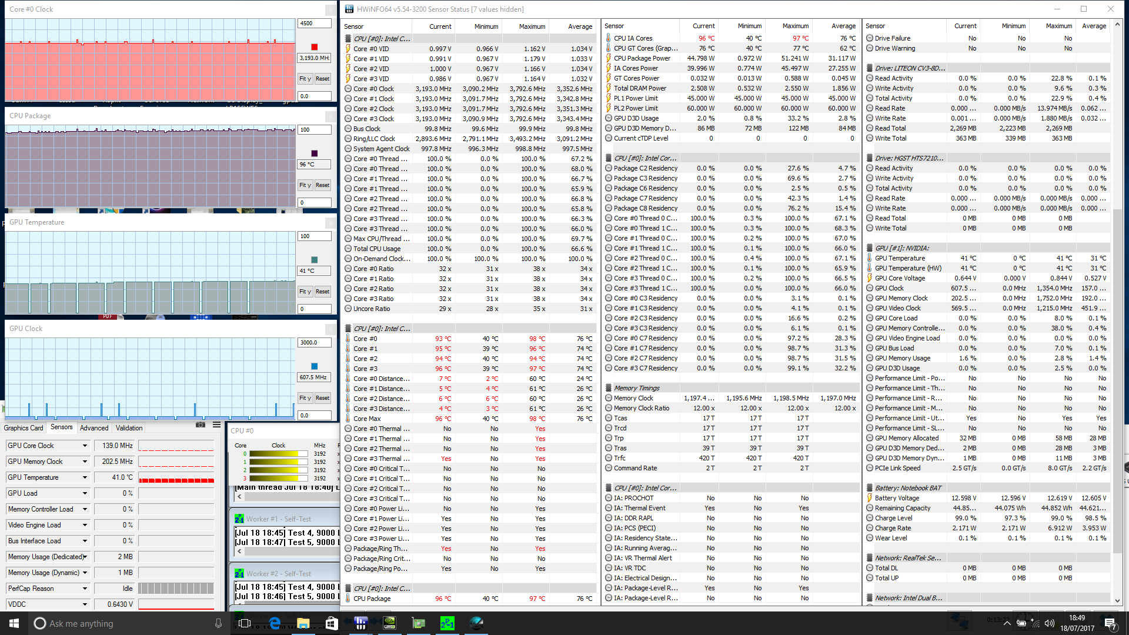Open the GPU Load sensor dropdown
1129x635 pixels.
[85, 493]
